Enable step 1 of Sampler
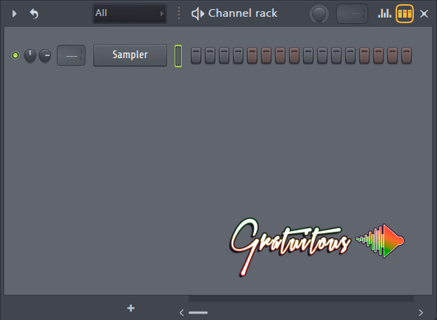This screenshot has width=437, height=320. coord(196,55)
